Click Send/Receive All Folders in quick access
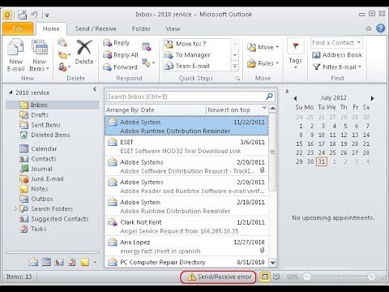 point(22,15)
